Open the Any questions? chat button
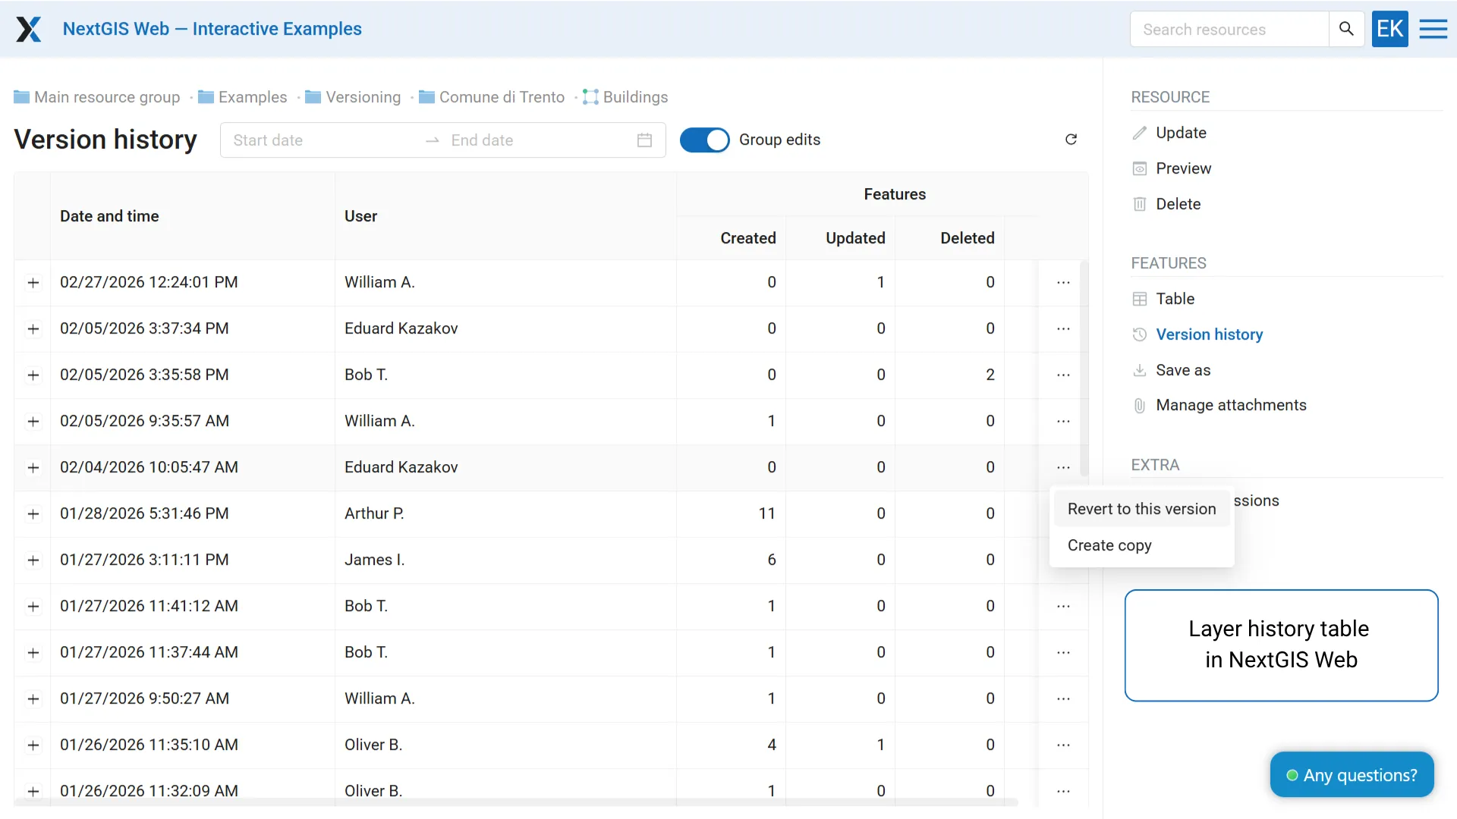1457x819 pixels. (1352, 775)
